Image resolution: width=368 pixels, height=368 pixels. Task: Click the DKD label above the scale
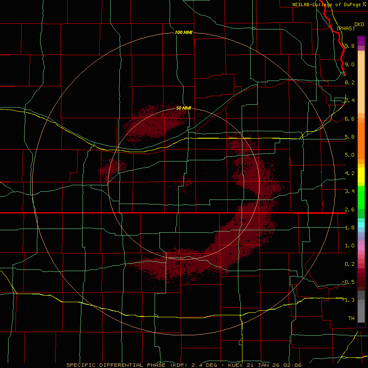coord(359,25)
